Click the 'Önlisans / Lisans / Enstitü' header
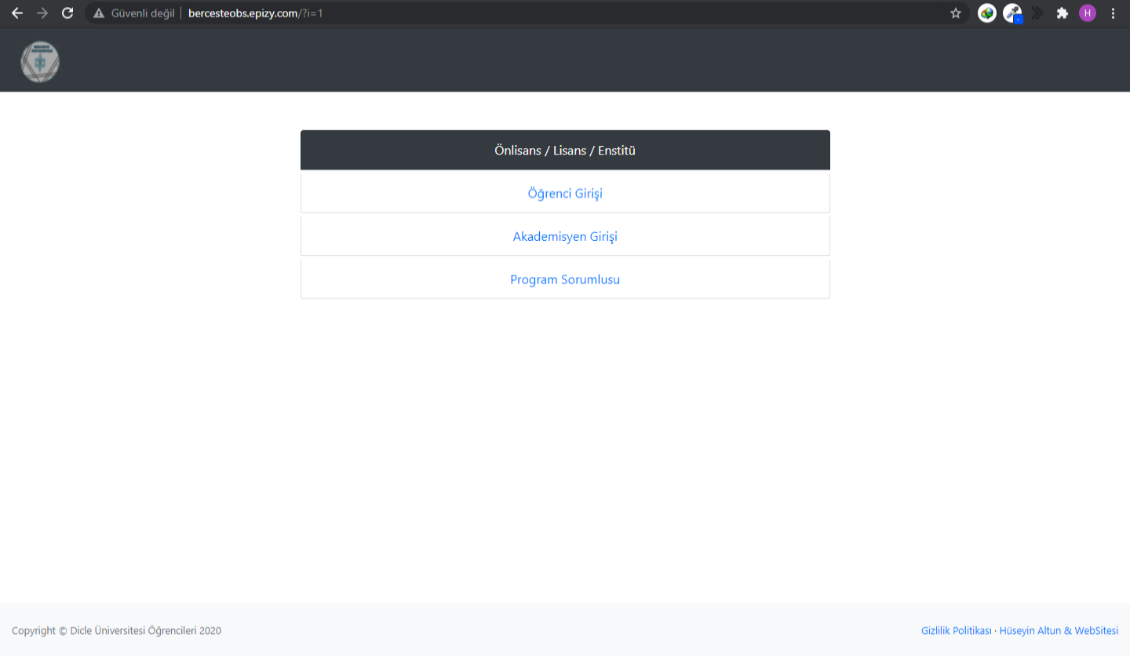1130x656 pixels. pos(565,150)
